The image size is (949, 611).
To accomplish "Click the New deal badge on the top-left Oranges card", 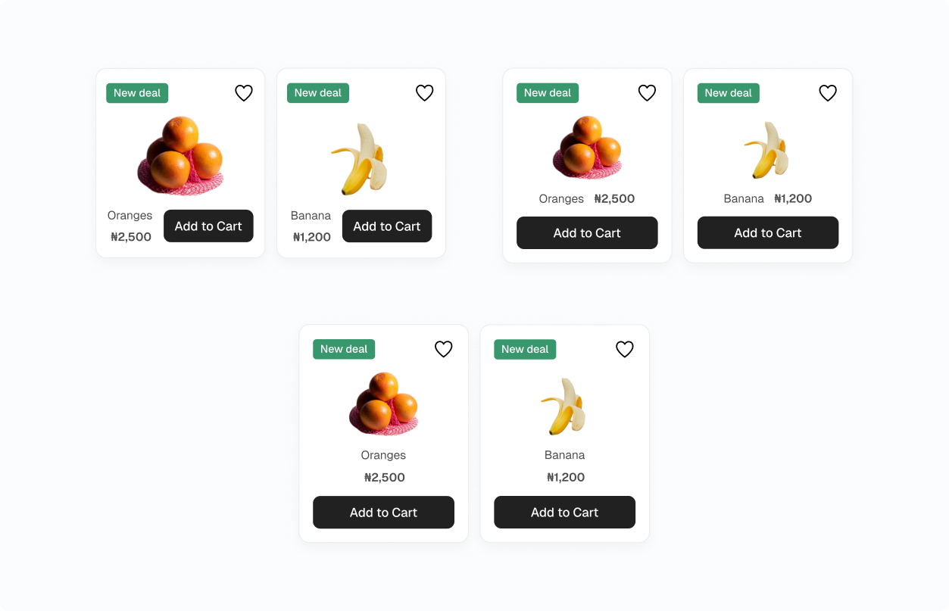I will 137,93.
